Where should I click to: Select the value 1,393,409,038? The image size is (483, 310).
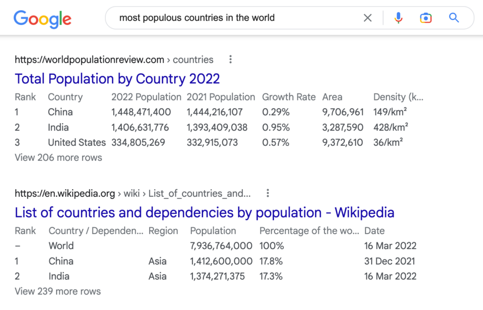(x=217, y=127)
